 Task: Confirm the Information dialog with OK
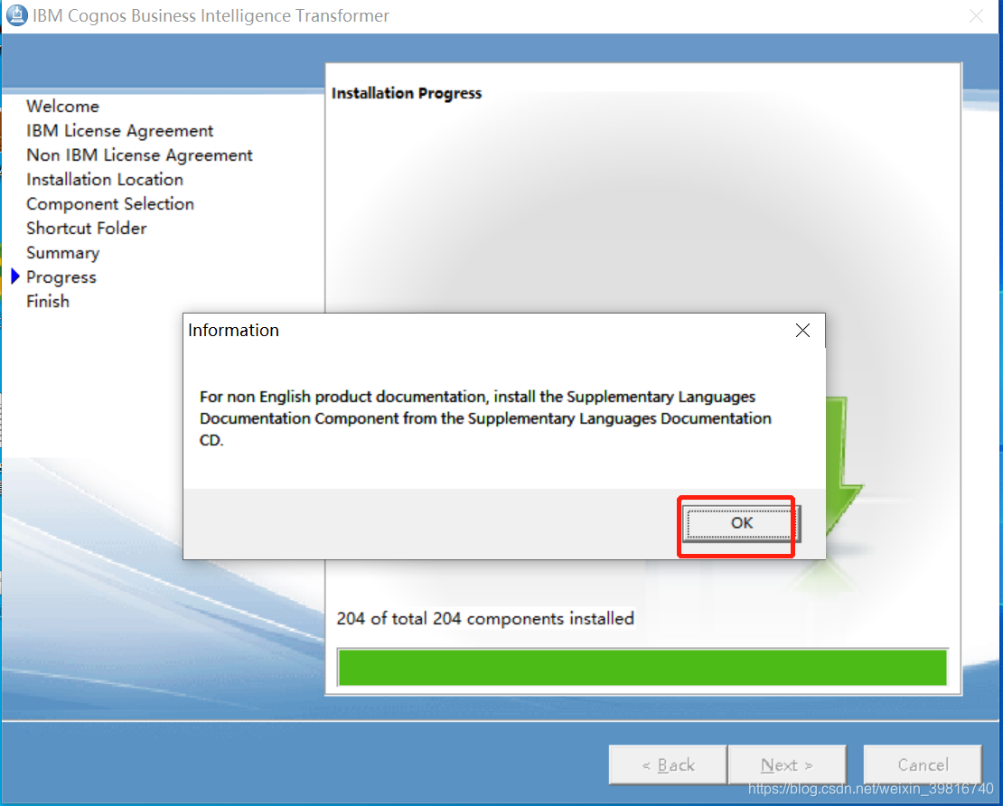click(741, 523)
